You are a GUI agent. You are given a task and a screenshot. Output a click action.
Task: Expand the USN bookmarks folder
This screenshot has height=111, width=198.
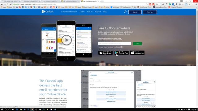(x=72, y=7)
